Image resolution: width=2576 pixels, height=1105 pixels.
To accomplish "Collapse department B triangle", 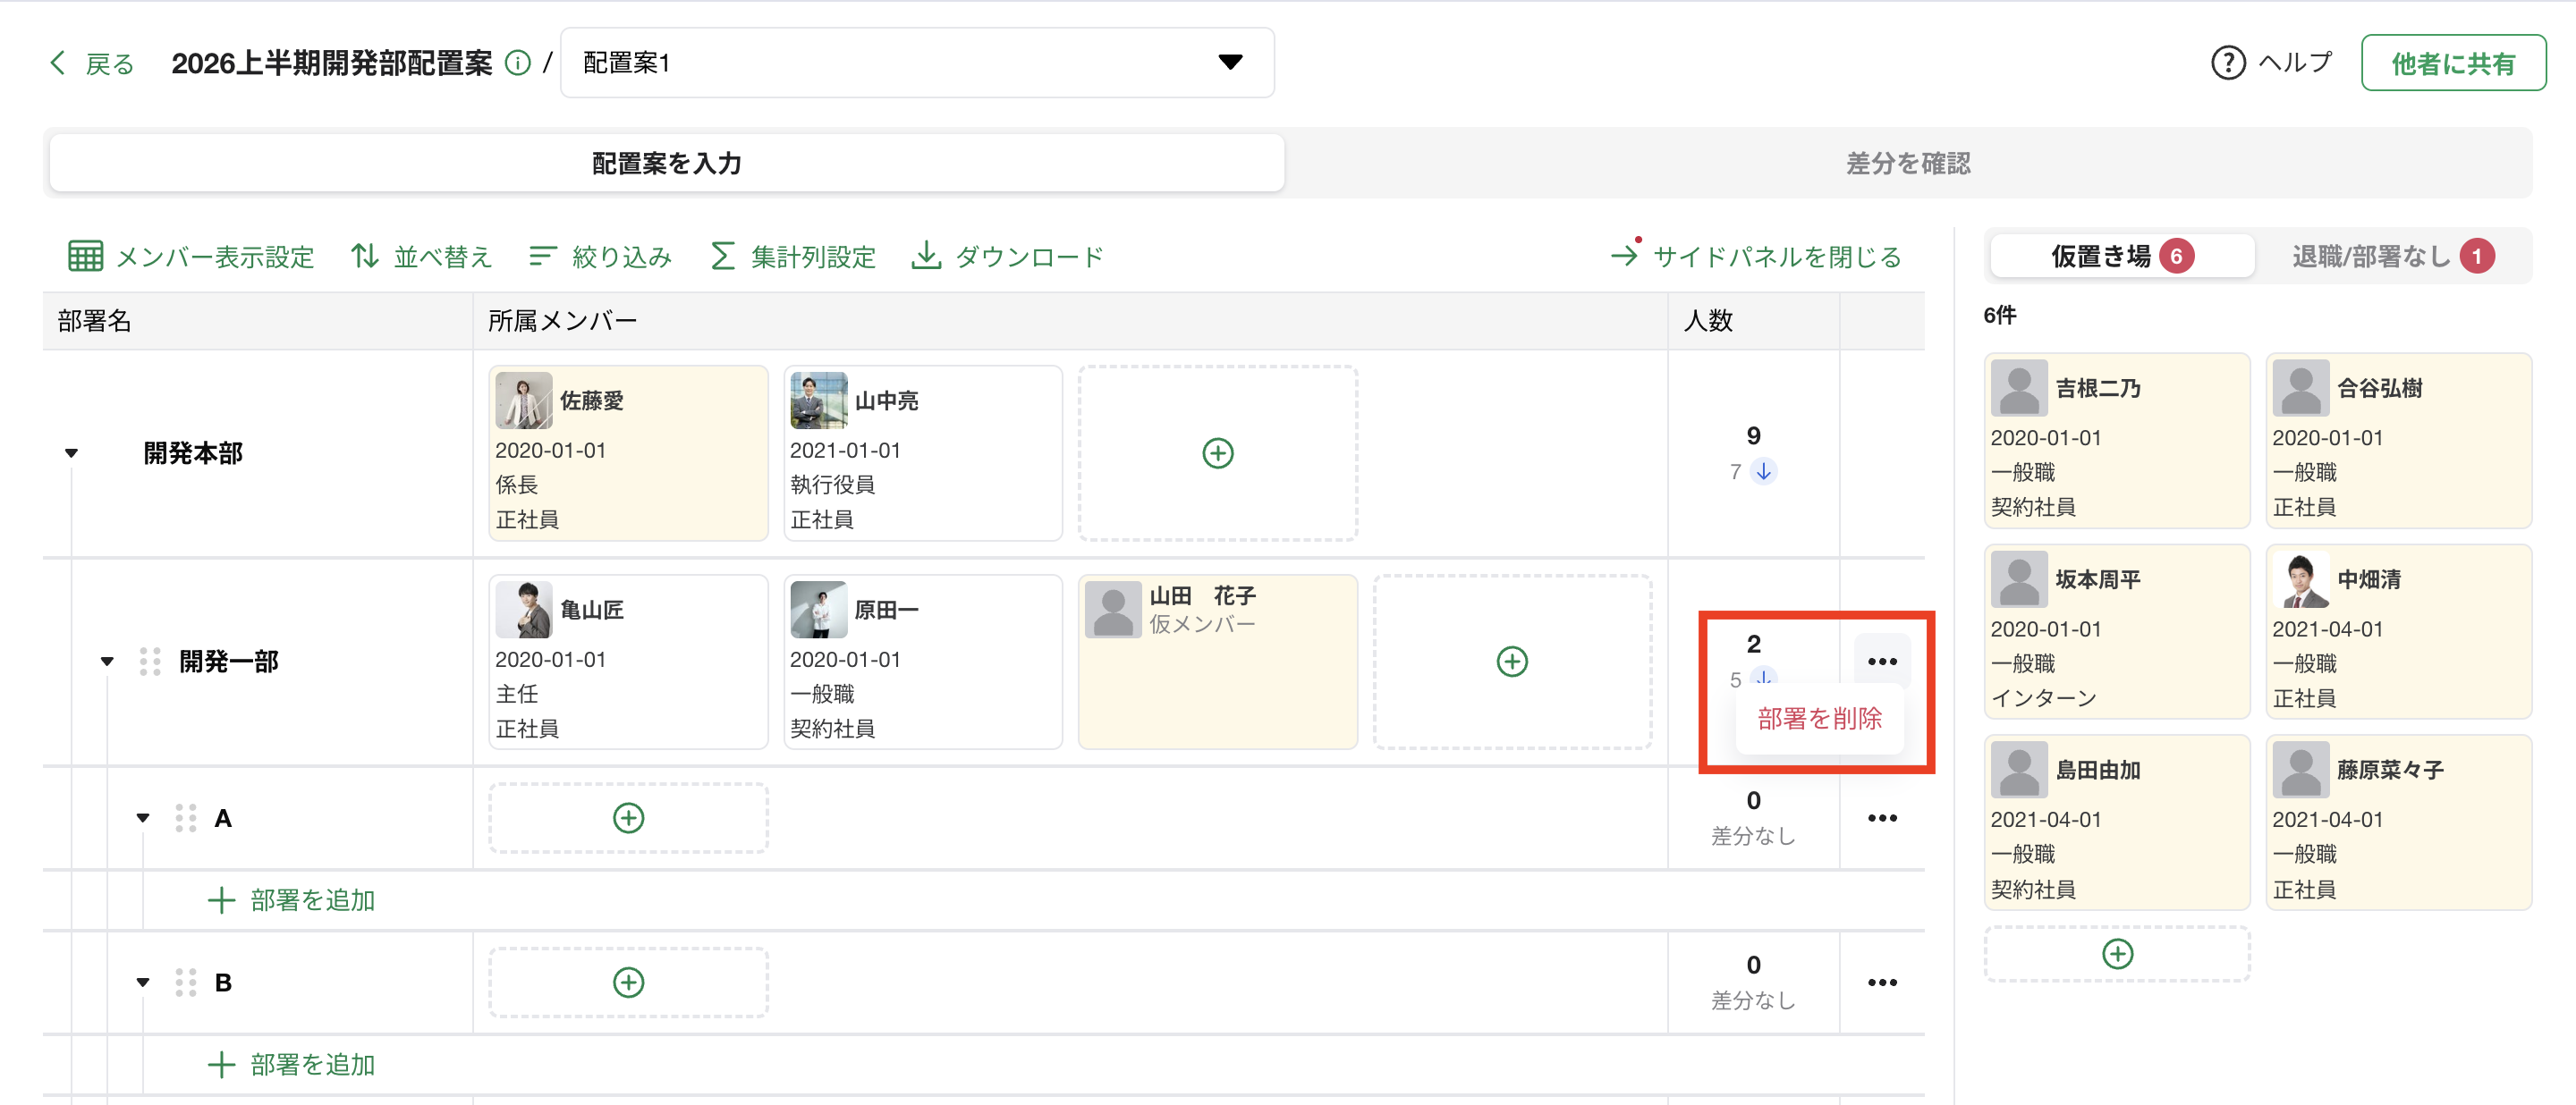I will coord(143,983).
